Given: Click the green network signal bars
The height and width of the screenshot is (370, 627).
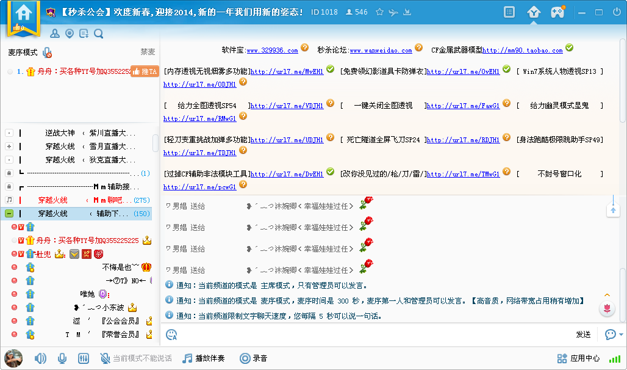Looking at the screenshot, I should 615,359.
